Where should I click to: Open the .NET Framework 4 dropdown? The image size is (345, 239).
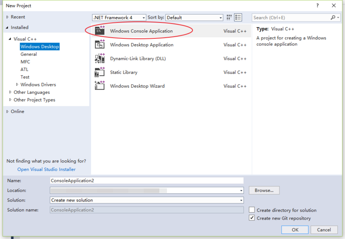click(119, 18)
